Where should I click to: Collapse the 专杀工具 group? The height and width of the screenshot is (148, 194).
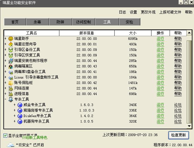[x=5, y=99]
